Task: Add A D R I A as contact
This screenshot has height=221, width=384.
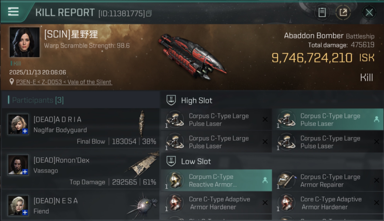Action: pos(25,131)
